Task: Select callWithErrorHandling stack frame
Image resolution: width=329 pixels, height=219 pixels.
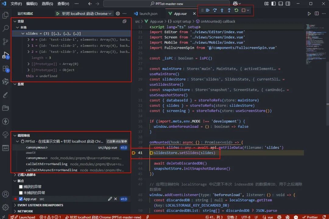Action: pos(71,164)
